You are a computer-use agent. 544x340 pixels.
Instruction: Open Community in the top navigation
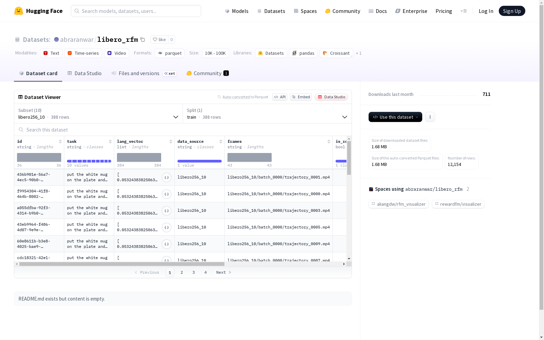tap(343, 11)
